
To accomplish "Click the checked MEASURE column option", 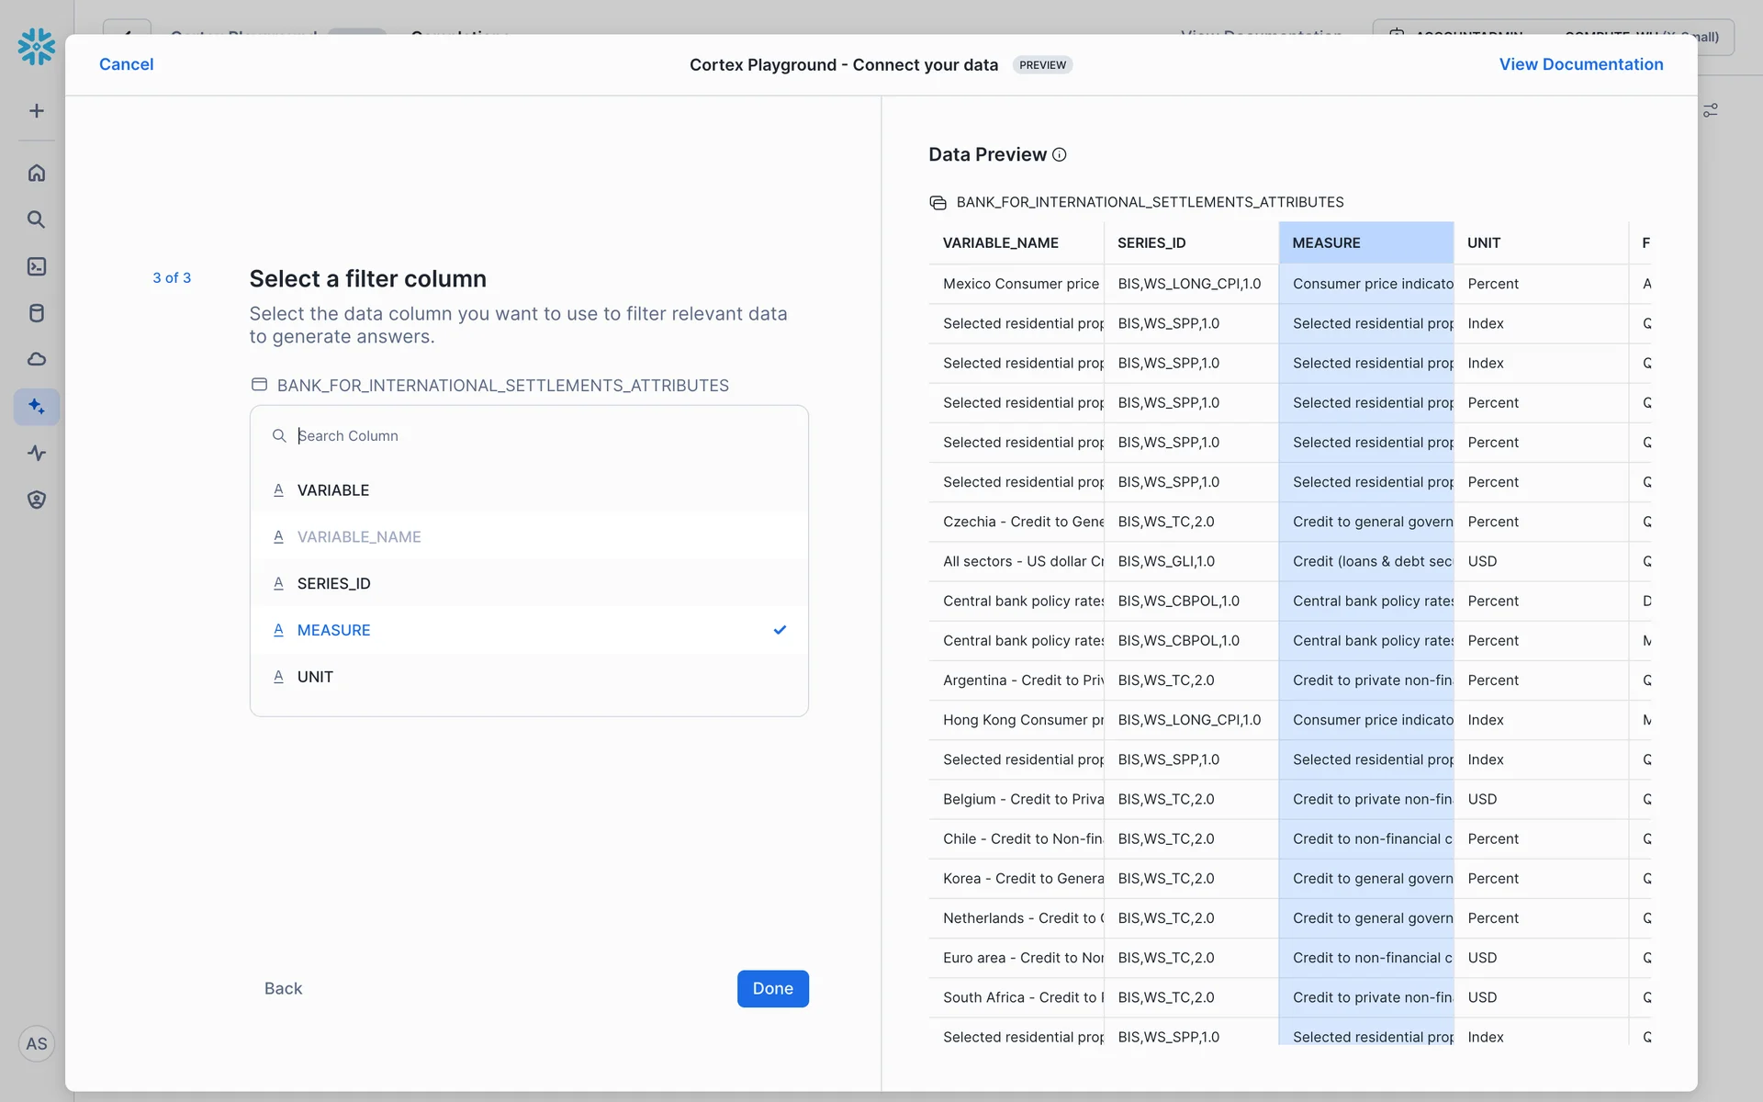I will tap(334, 630).
